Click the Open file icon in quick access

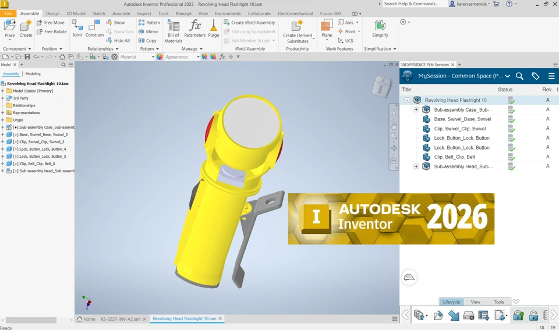coord(18,56)
